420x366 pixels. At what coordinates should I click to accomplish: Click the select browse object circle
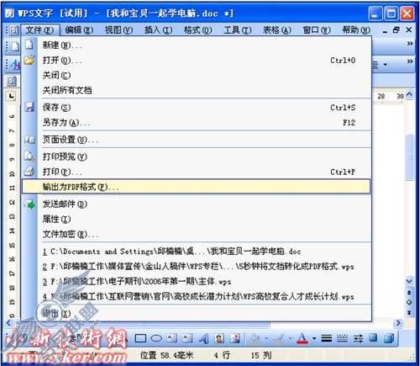point(409,302)
